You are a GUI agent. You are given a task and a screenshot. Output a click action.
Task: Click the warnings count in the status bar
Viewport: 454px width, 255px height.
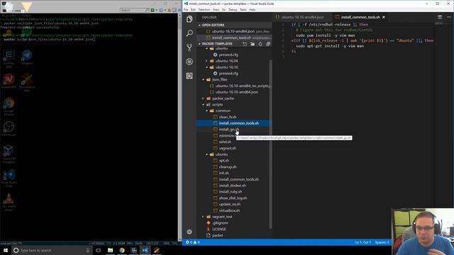click(x=197, y=242)
